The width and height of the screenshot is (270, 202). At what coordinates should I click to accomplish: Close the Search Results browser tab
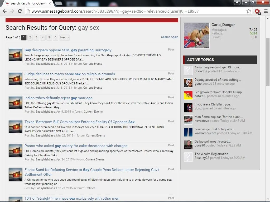tap(50, 3)
